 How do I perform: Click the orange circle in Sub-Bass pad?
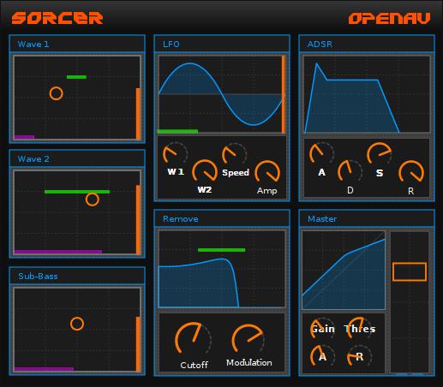pos(77,324)
